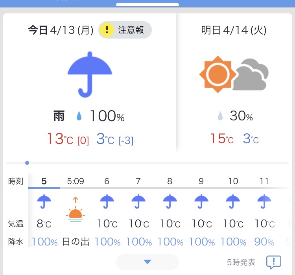Viewport: 295px width, 275px height.
Task: Open the speech bubble alert icon
Action: coord(273,262)
